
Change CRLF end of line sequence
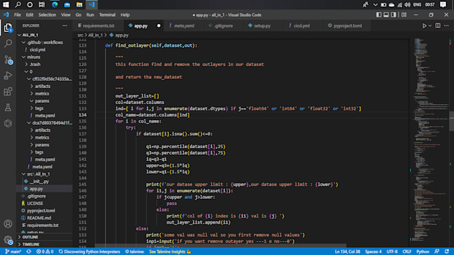[x=407, y=252]
